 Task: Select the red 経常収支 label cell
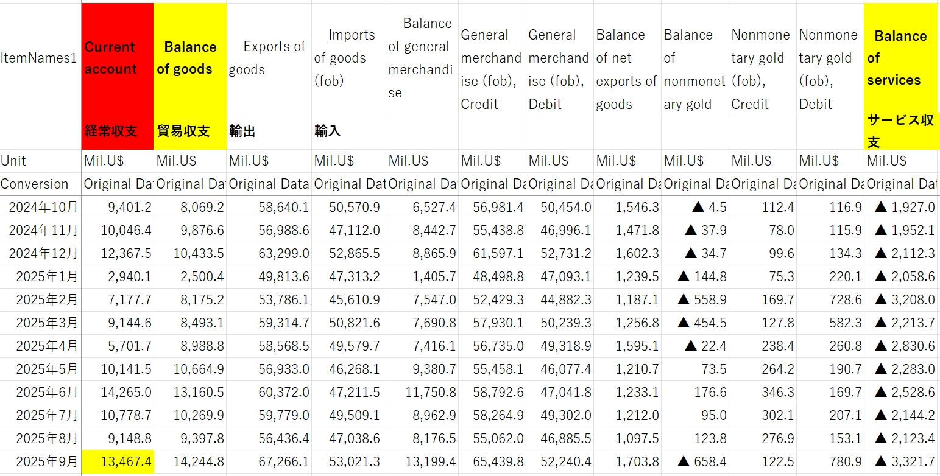point(117,131)
